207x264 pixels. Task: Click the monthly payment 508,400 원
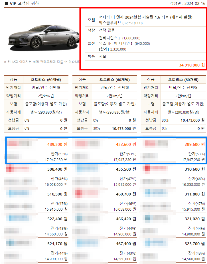coord(57,169)
